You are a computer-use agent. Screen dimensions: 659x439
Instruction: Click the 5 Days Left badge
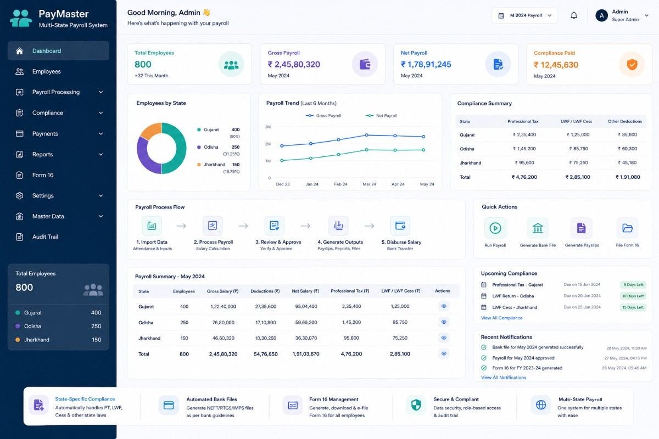[633, 285]
